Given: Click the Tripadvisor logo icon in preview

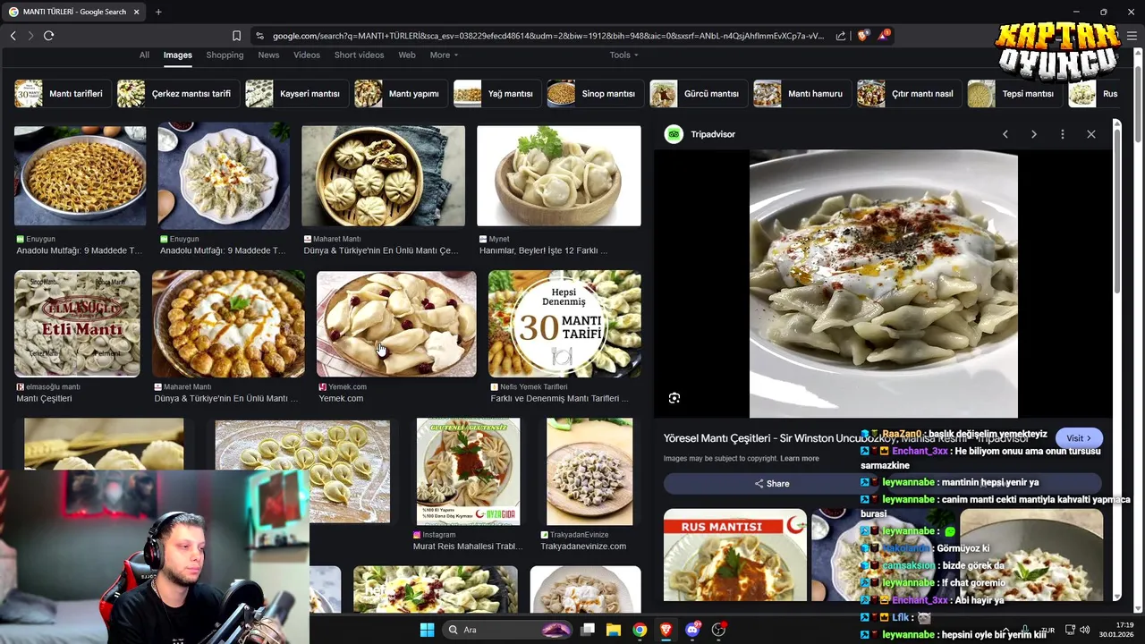Looking at the screenshot, I should pyautogui.click(x=674, y=134).
